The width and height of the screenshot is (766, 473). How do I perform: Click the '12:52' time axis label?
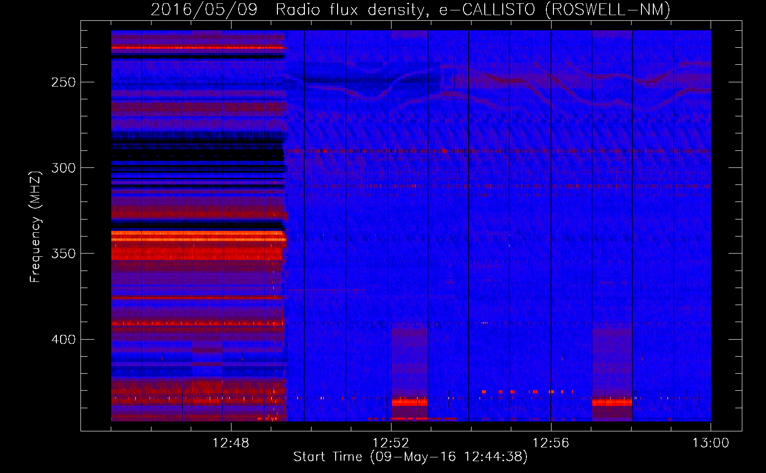coord(391,443)
